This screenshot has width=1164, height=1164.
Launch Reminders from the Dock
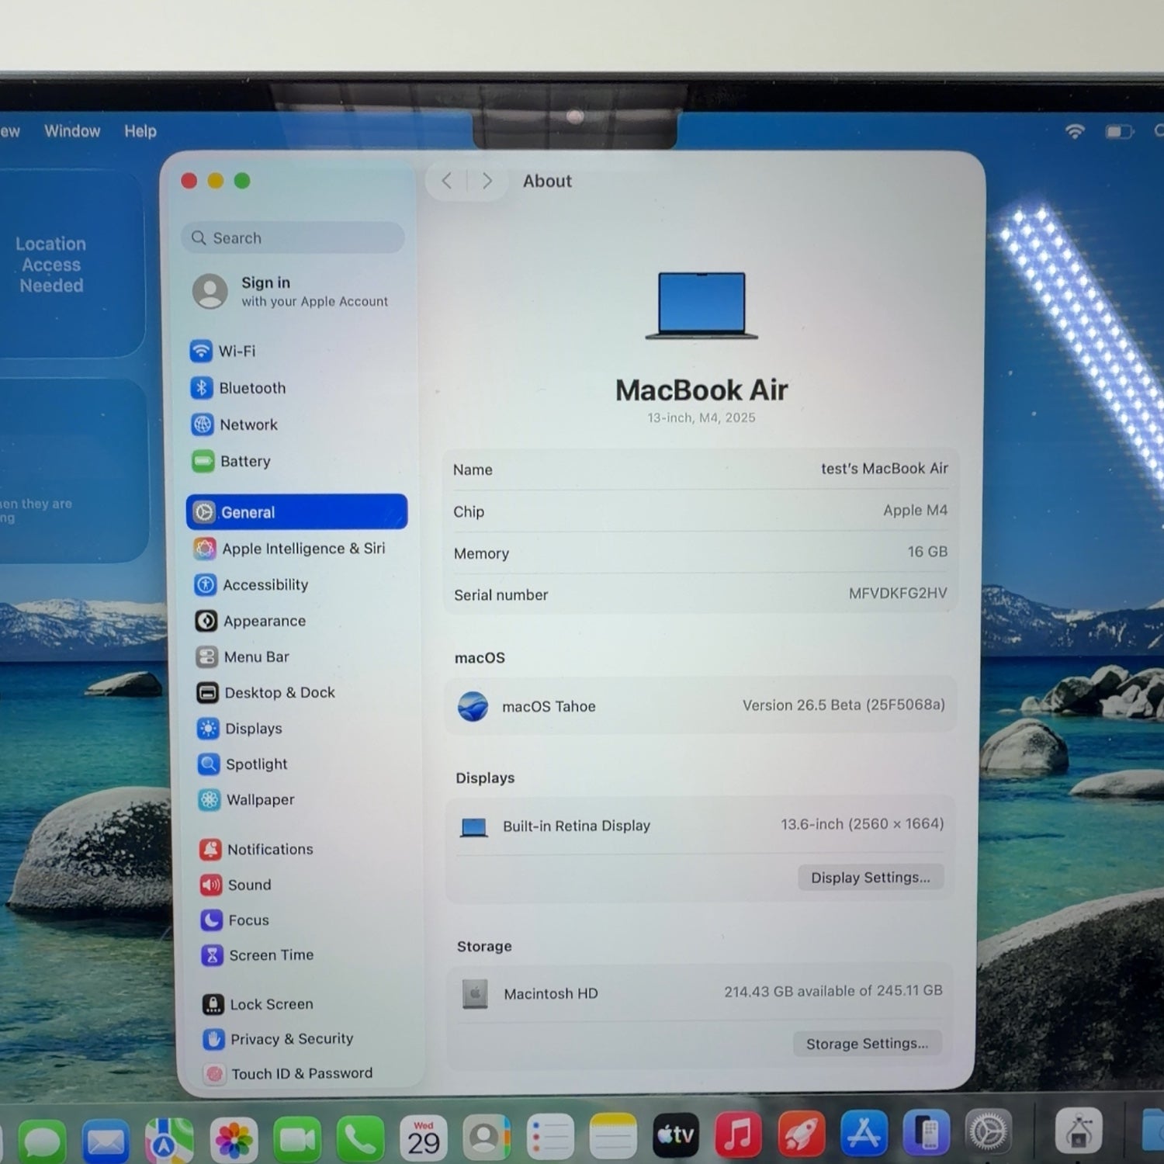(550, 1138)
